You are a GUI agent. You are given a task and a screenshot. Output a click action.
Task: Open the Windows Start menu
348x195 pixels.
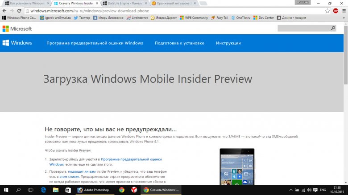[x=6, y=190]
